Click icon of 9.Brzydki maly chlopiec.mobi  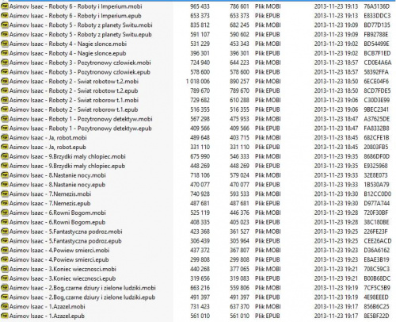(x=4, y=156)
